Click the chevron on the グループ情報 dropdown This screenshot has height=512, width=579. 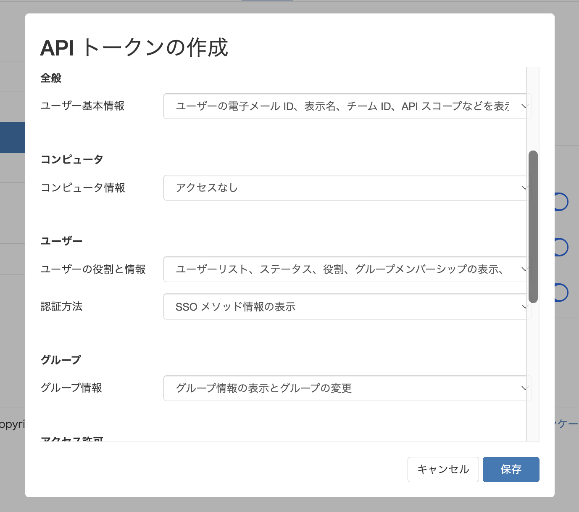(524, 388)
